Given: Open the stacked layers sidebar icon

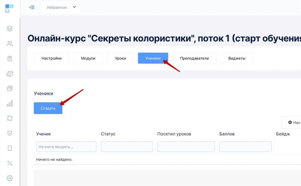Looking at the screenshot, I should point(10,29).
